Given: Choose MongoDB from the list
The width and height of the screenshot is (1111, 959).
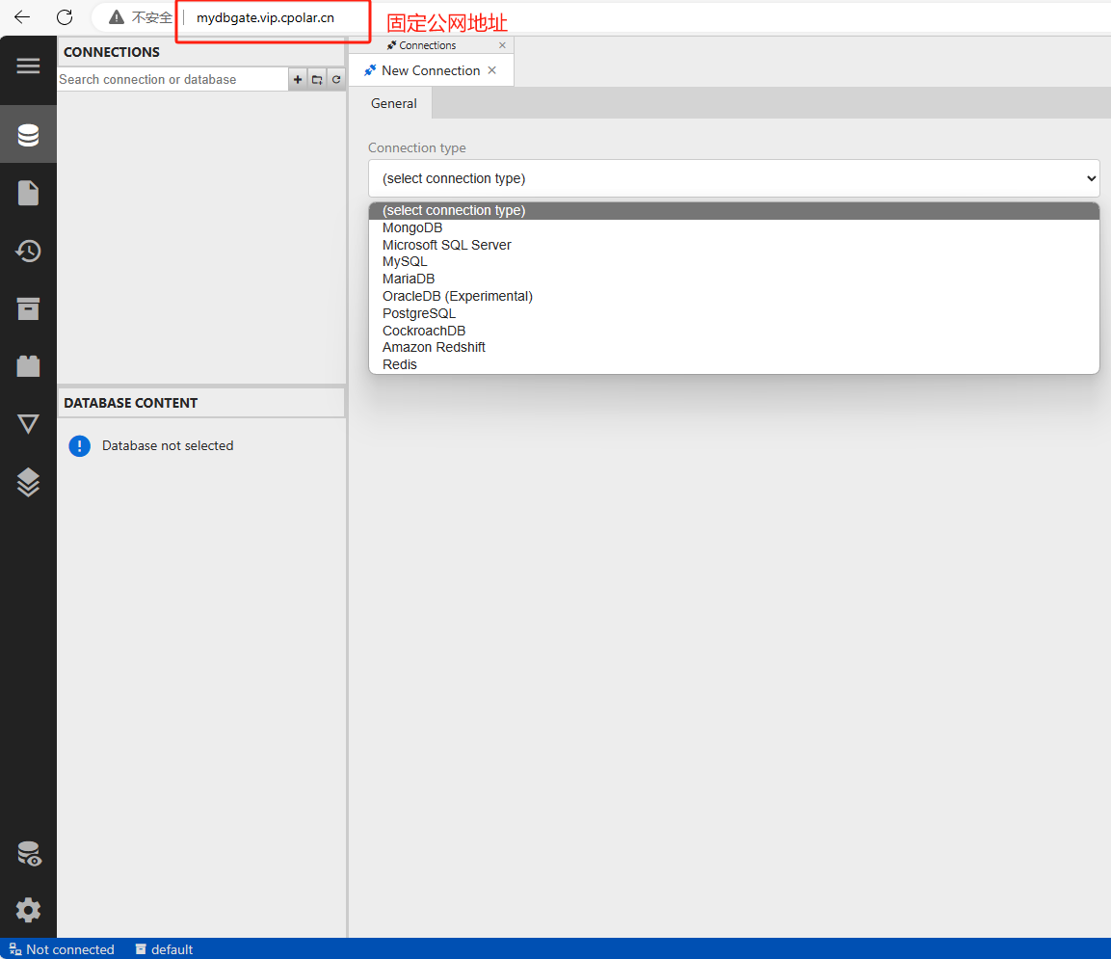Looking at the screenshot, I should 733,227.
